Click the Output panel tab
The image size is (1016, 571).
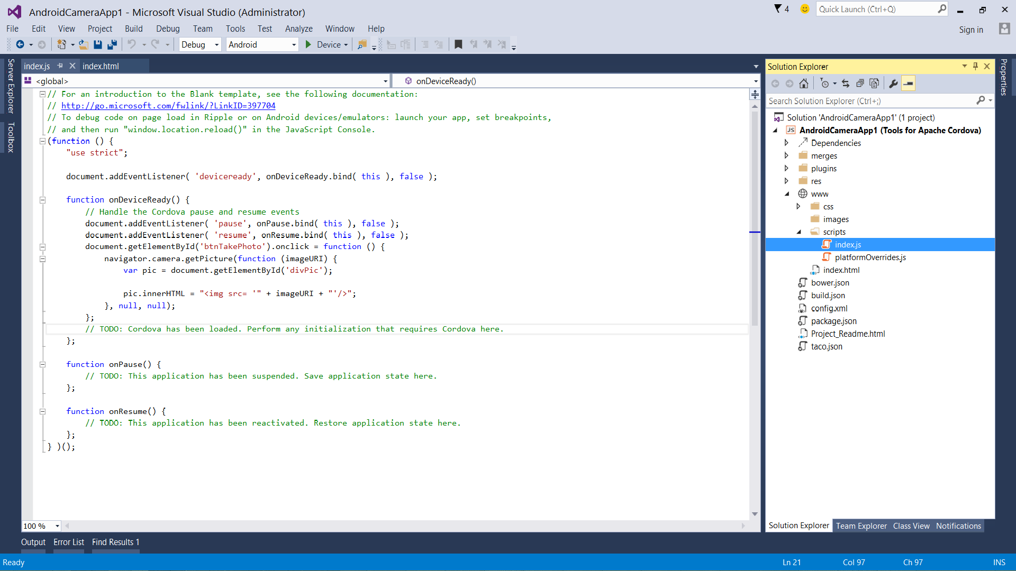tap(33, 542)
